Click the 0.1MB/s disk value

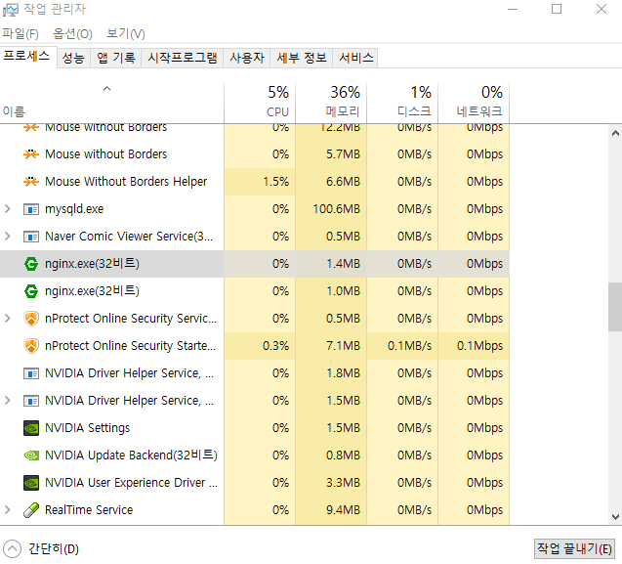pos(409,346)
